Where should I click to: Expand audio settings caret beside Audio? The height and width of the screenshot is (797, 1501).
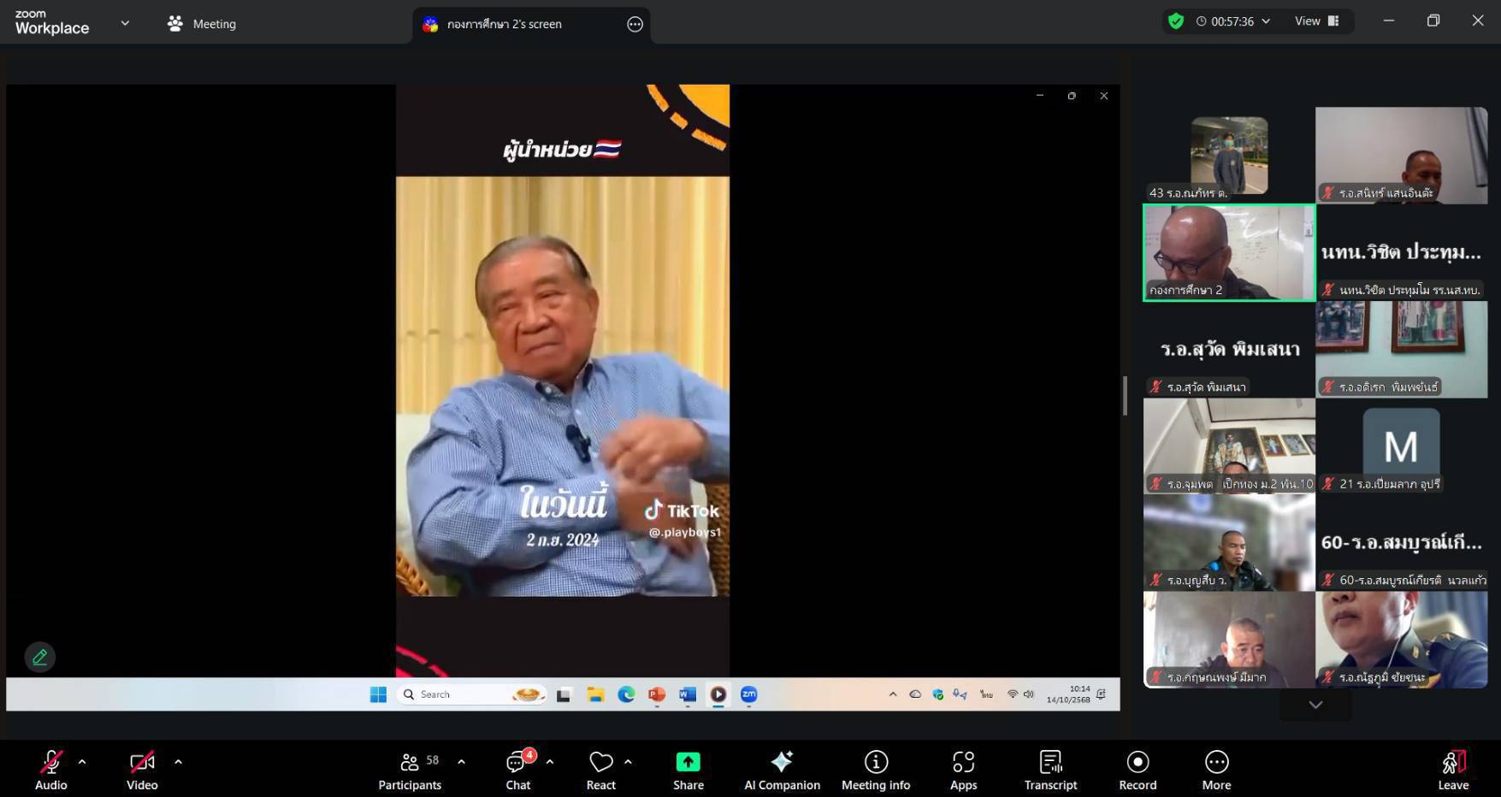tap(82, 761)
